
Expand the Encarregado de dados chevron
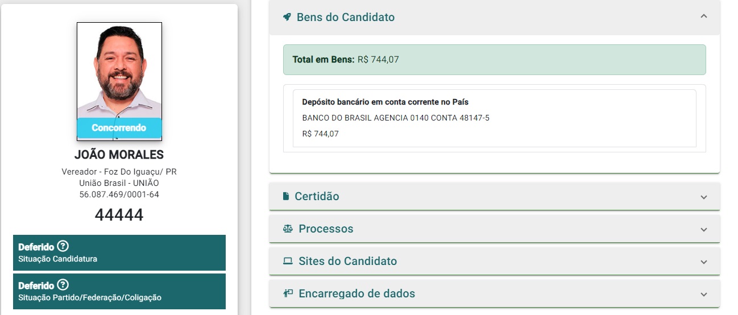coord(704,295)
